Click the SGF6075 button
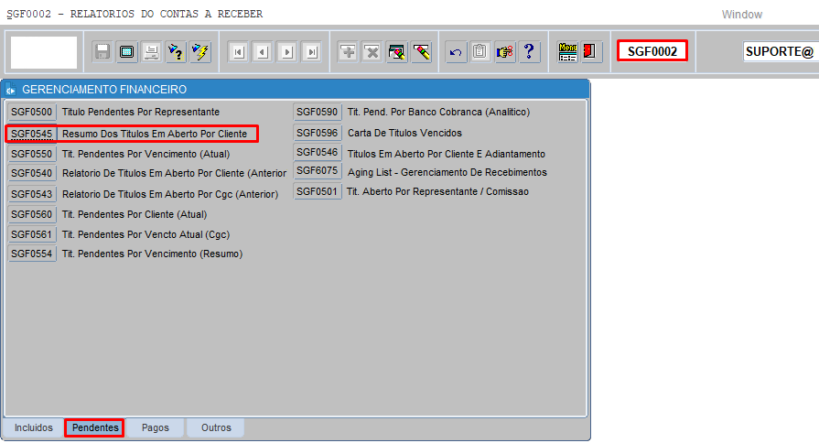 (317, 171)
